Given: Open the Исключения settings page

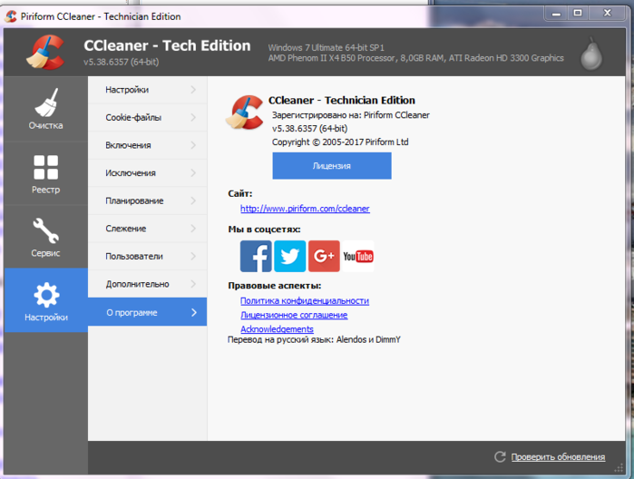Looking at the screenshot, I should 147,173.
